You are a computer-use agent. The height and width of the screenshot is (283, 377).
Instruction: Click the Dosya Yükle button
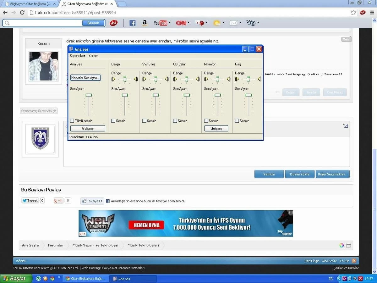(x=300, y=174)
